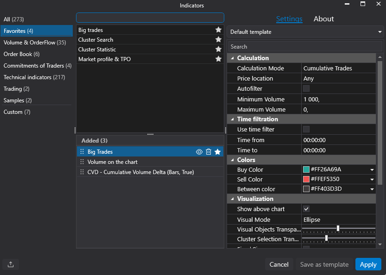Collapse the Colors section
The height and width of the screenshot is (275, 386).
pyautogui.click(x=233, y=160)
